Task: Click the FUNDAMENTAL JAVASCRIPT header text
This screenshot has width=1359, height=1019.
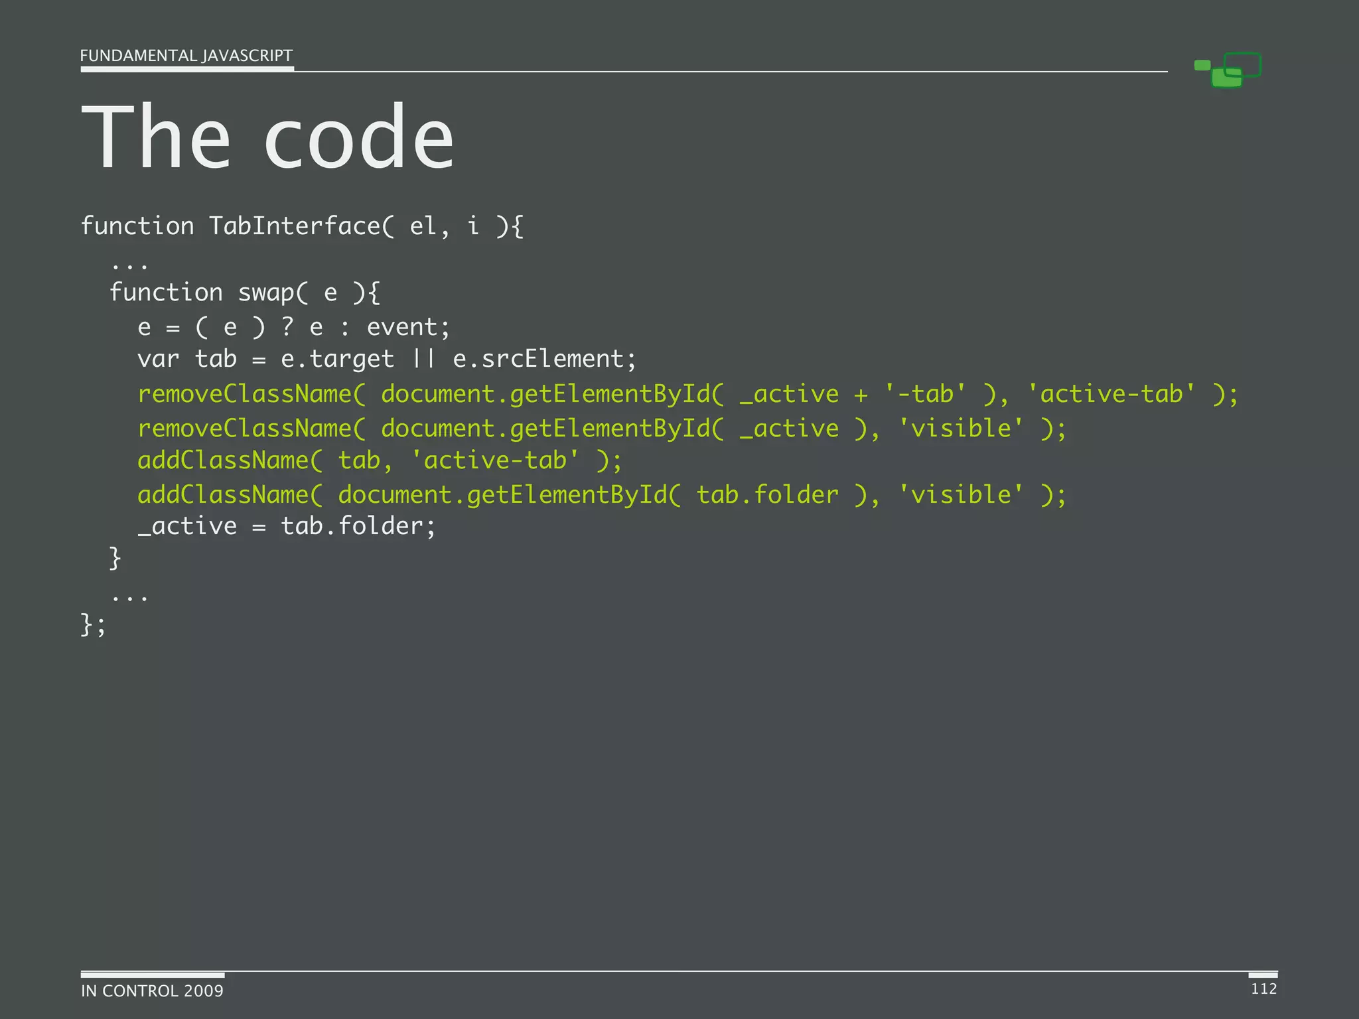Action: (186, 56)
